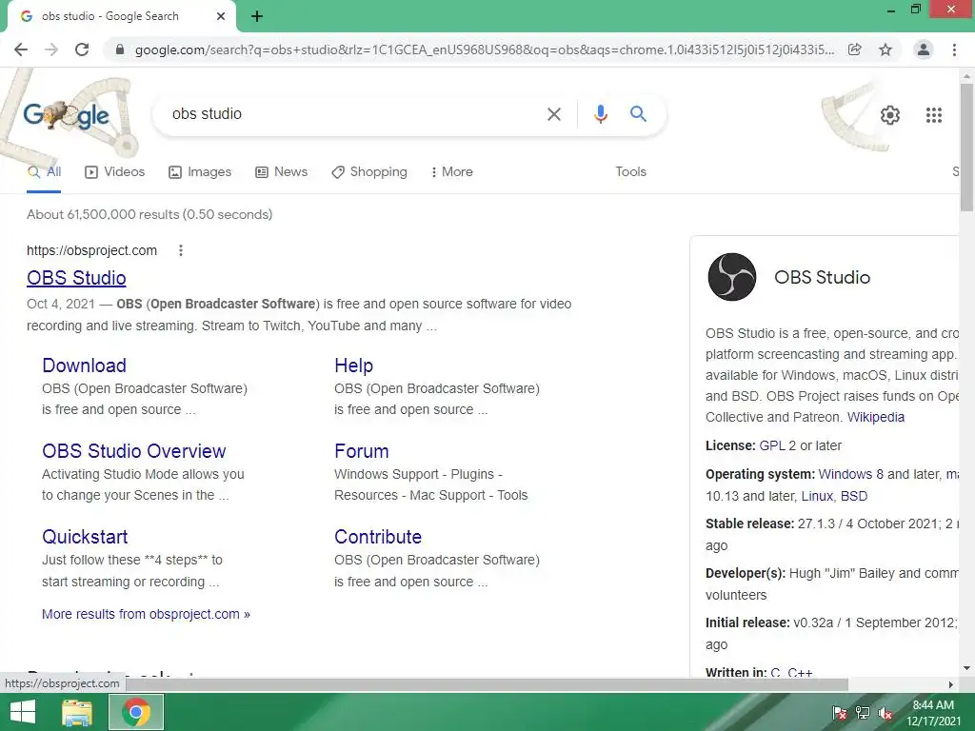Select the All search tab

click(x=44, y=172)
